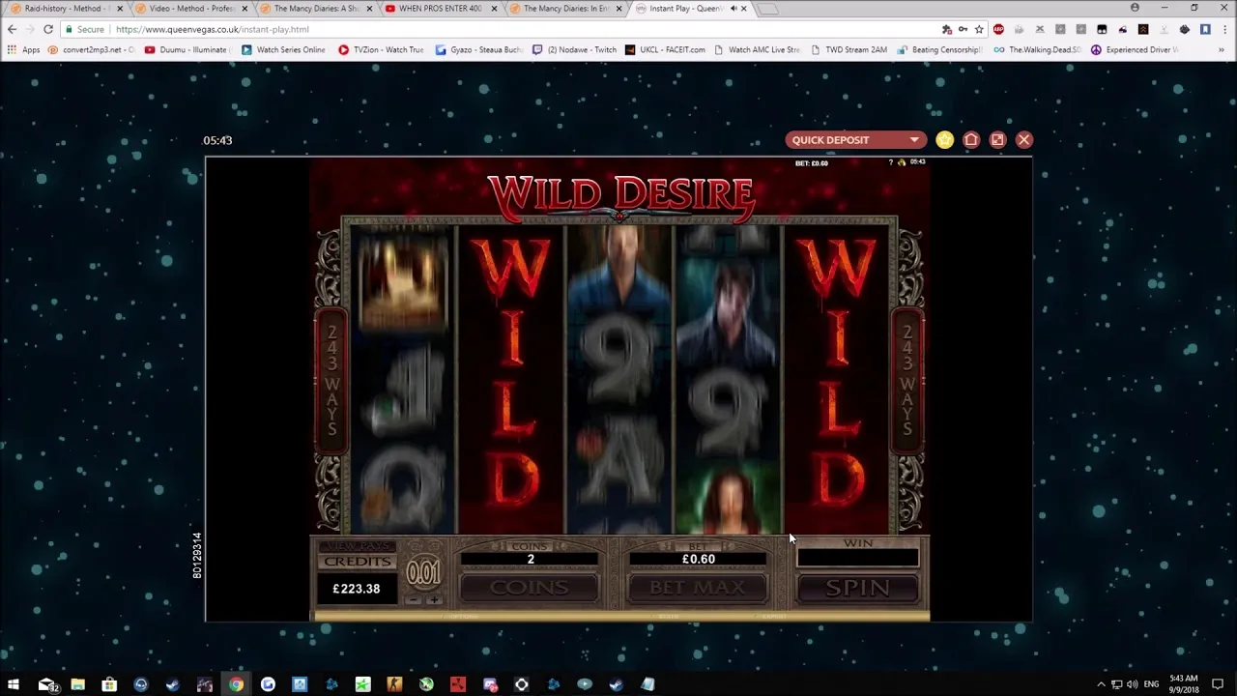Click the BET MAX button

tap(698, 588)
